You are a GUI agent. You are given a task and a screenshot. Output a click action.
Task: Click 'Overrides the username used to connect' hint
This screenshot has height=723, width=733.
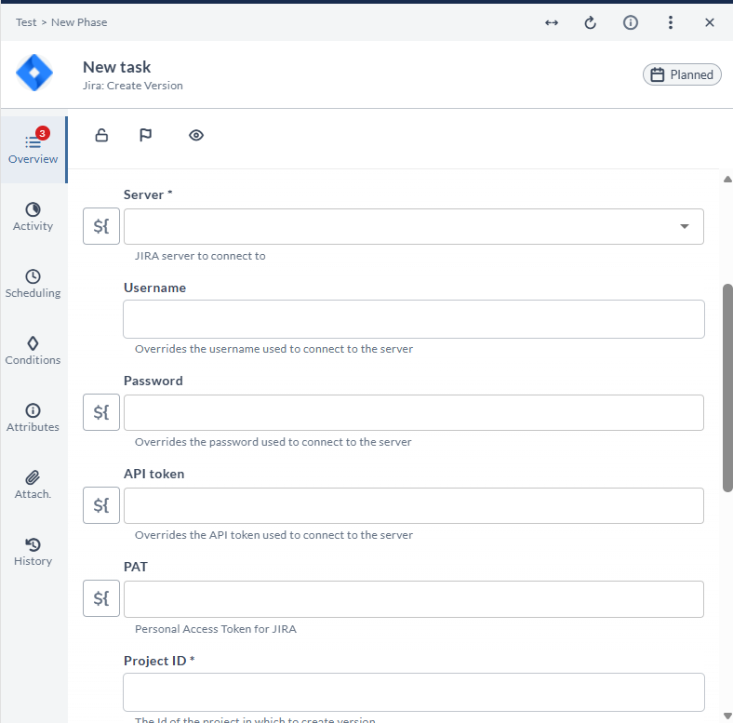click(x=273, y=349)
